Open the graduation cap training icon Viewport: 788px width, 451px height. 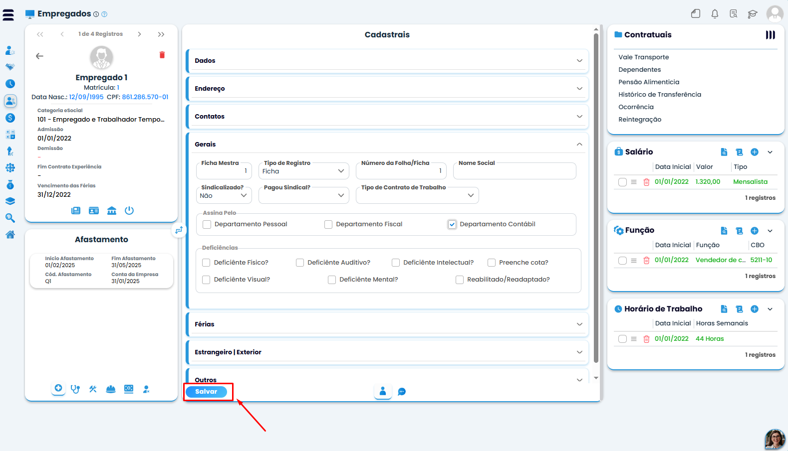pyautogui.click(x=753, y=14)
